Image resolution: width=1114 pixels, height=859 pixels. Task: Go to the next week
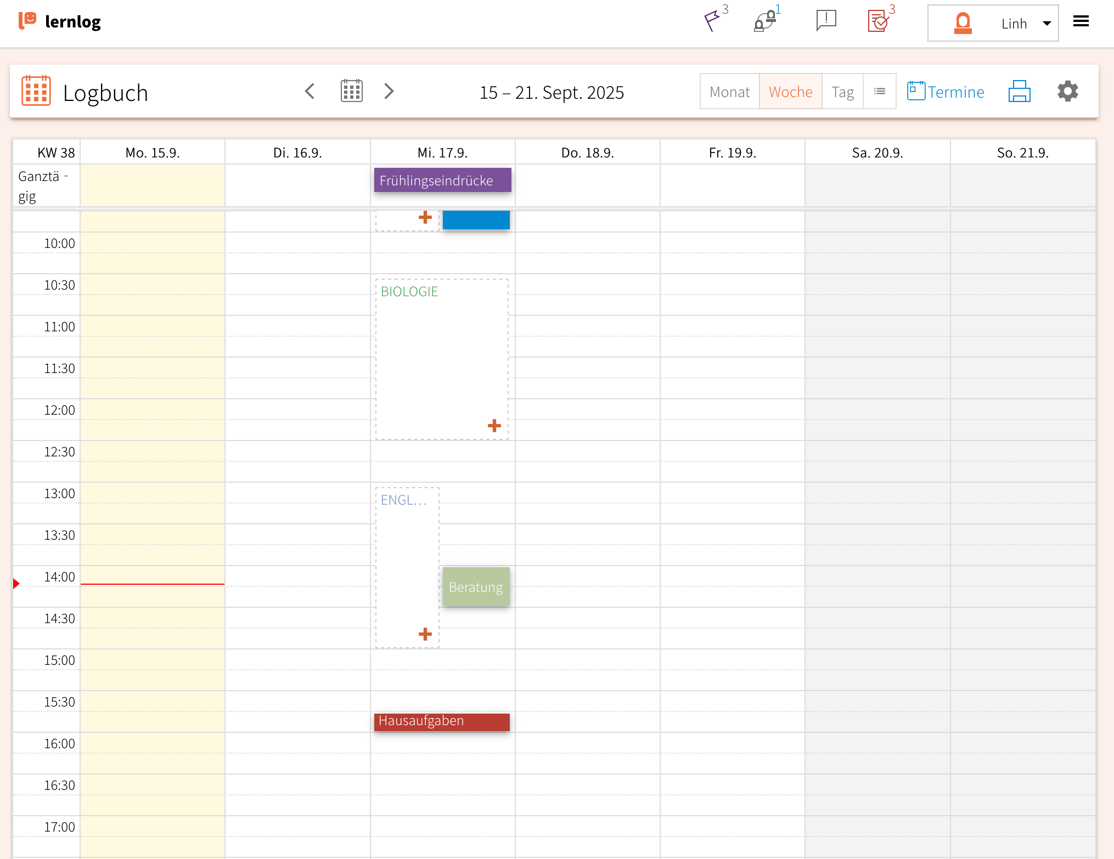[389, 91]
